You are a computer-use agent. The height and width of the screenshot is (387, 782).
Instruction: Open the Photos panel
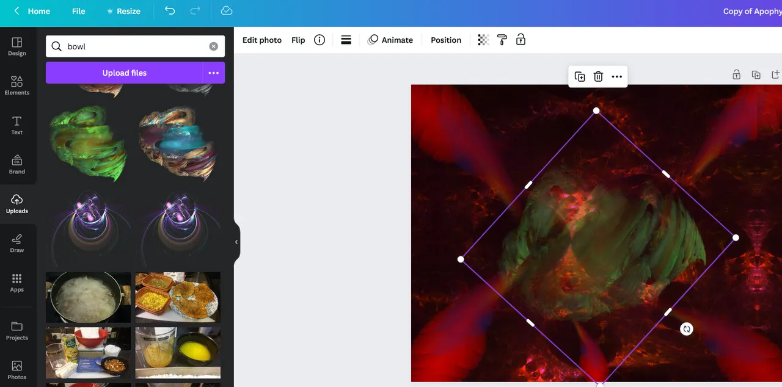(x=17, y=370)
